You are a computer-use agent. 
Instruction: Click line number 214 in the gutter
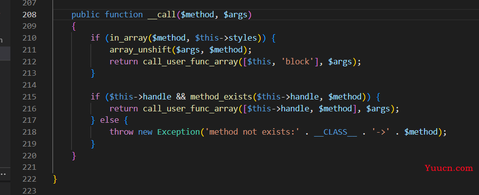29,85
